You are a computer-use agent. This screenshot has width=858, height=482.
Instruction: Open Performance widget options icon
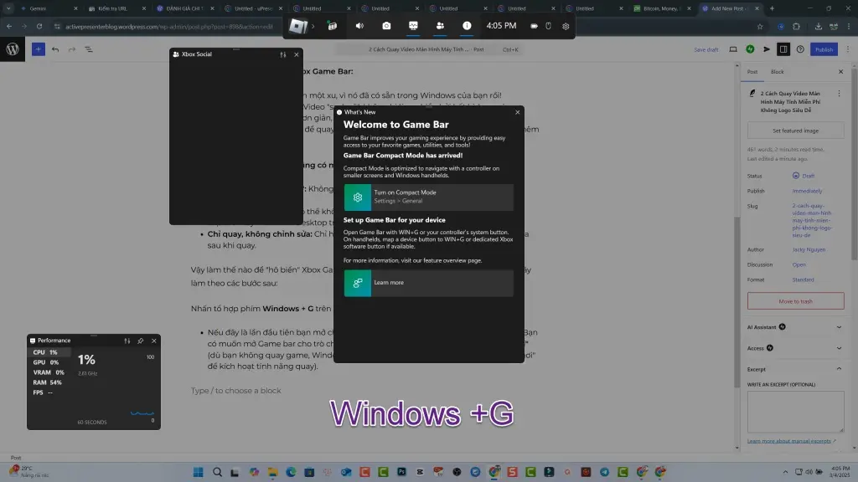coord(127,341)
